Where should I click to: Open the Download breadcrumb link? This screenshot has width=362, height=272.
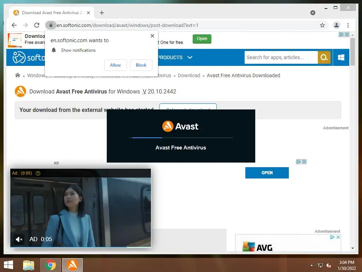tap(189, 75)
